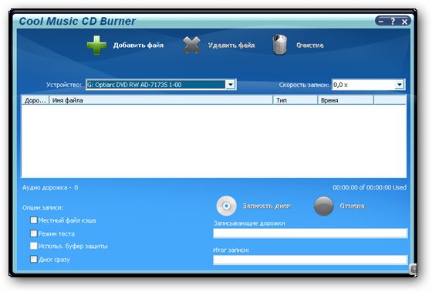Click the green plus add file icon
The width and height of the screenshot is (432, 292).
coord(96,45)
